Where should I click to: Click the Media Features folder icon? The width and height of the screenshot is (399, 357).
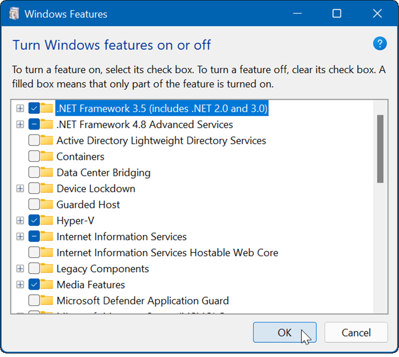47,285
